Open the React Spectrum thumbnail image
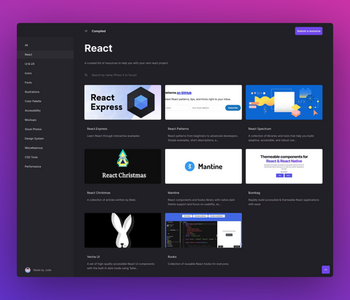This screenshot has width=350, height=300. point(284,102)
